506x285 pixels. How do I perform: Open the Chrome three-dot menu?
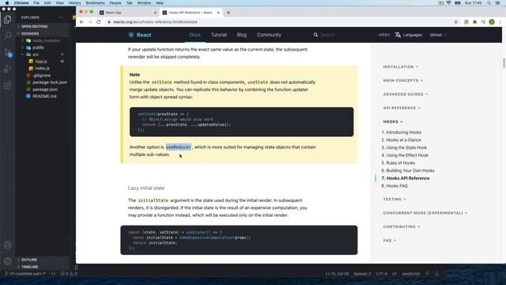tap(500, 22)
